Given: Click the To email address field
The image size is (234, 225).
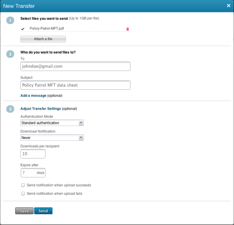Looking at the screenshot, I should point(75,67).
